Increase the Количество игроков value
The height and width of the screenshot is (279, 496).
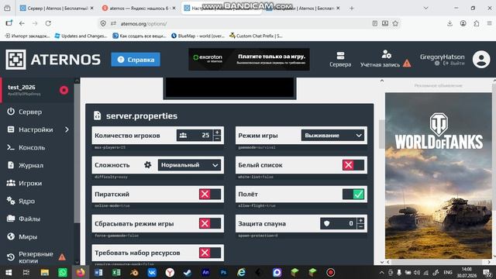217,133
